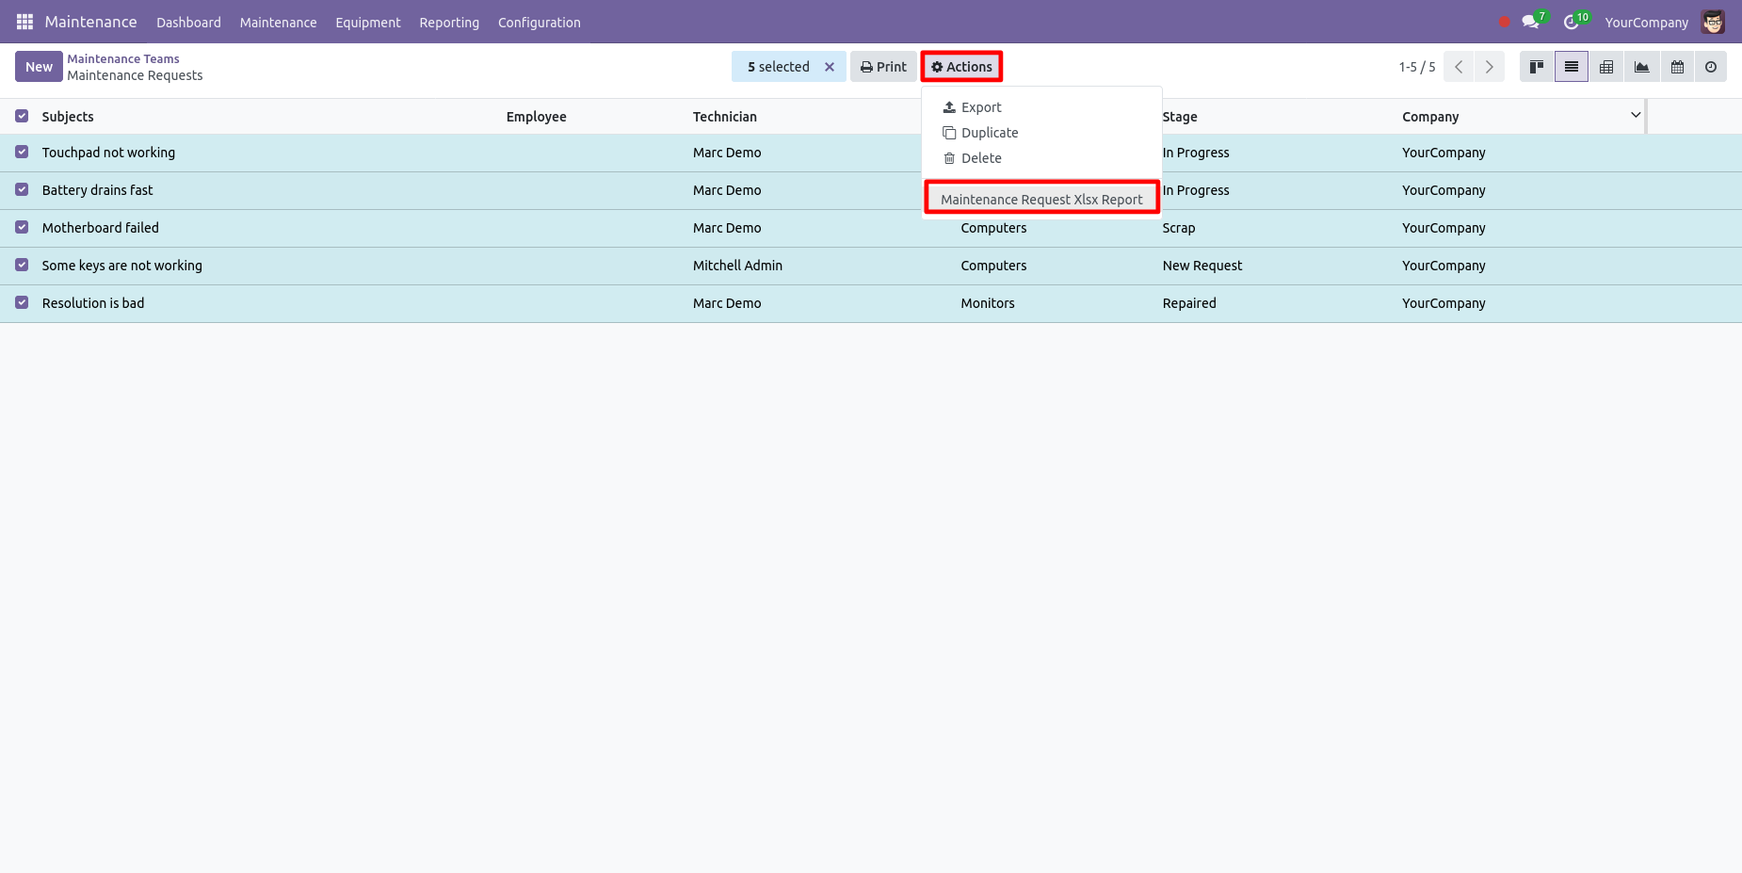Image resolution: width=1742 pixels, height=873 pixels.
Task: Uncheck the Some keys are not working row
Action: pyautogui.click(x=22, y=265)
